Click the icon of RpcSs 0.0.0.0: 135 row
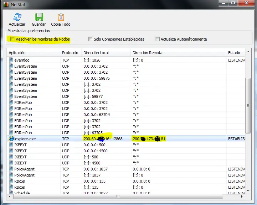Screen dimensions: 257x205 pyautogui.click(x=11, y=181)
